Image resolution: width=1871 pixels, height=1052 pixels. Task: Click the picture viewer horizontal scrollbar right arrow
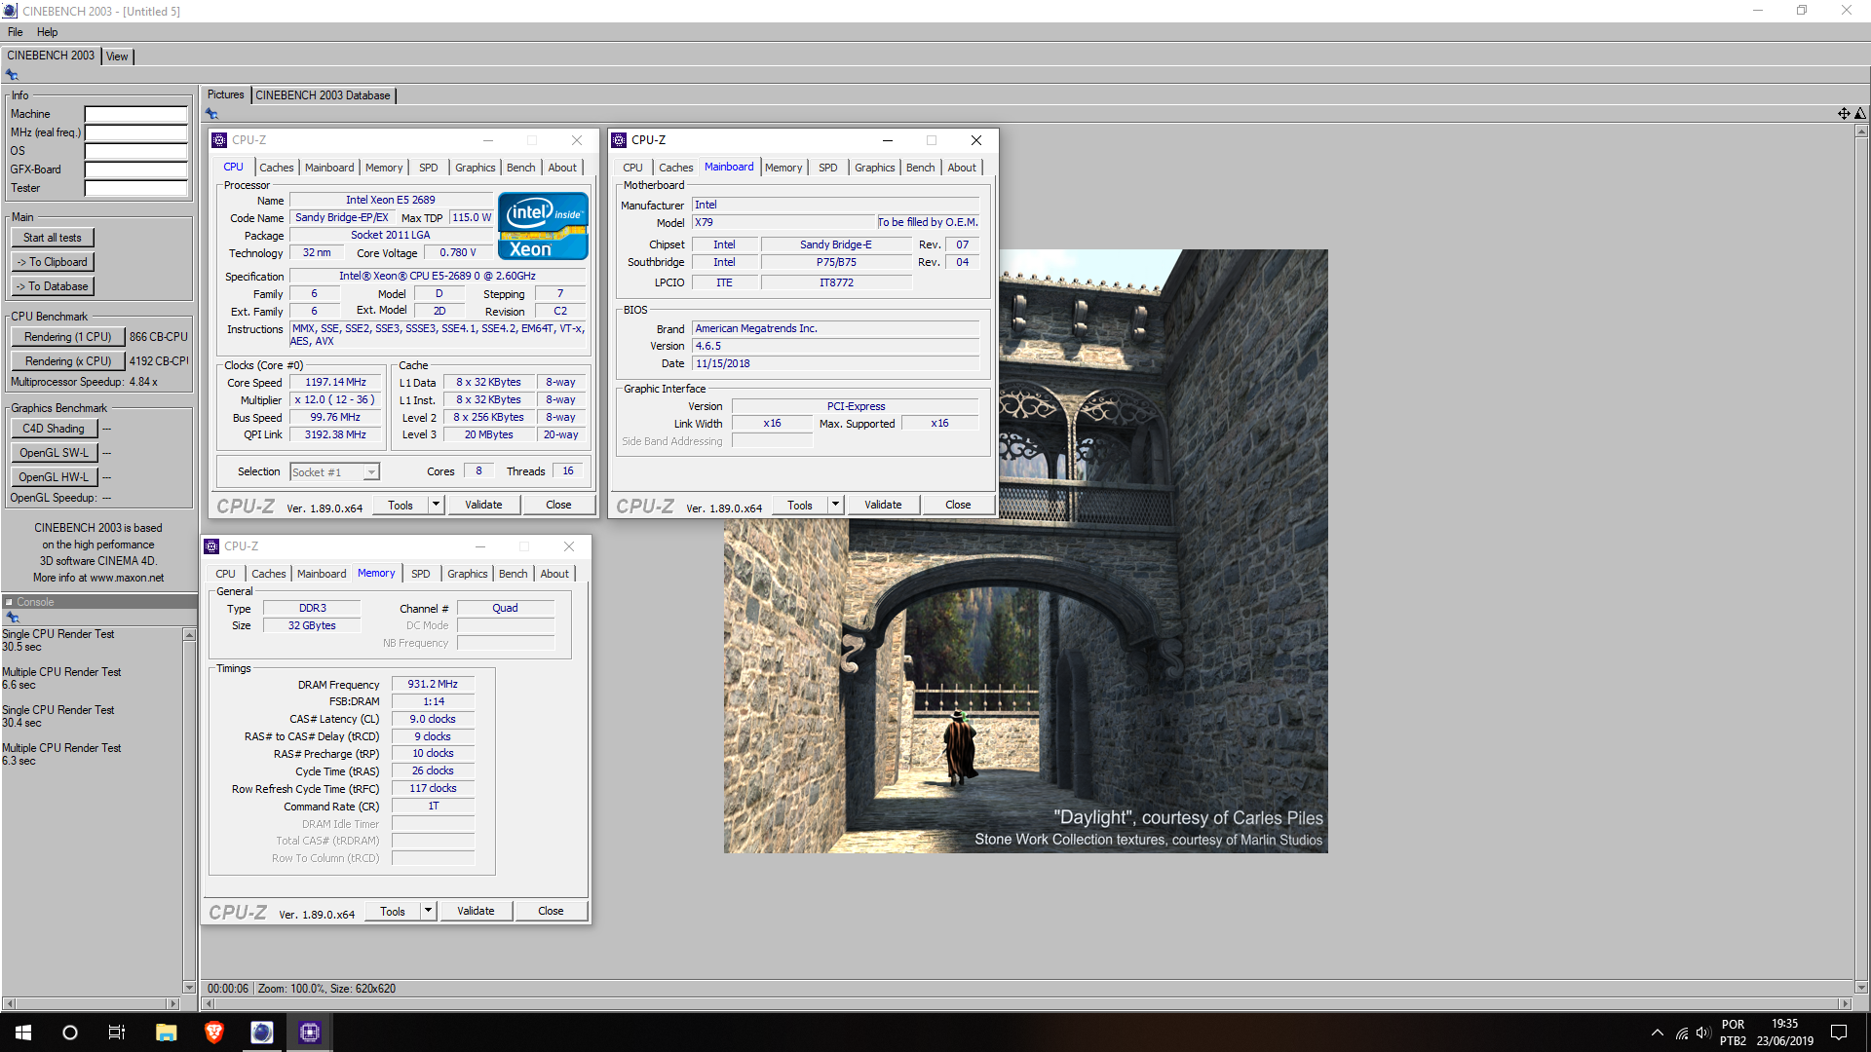coord(1845,1003)
